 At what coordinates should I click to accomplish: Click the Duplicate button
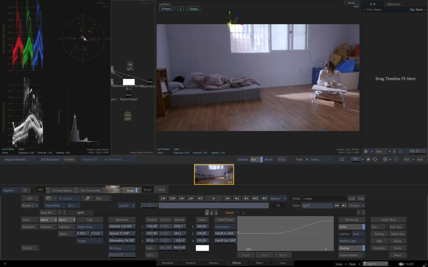coord(379,248)
